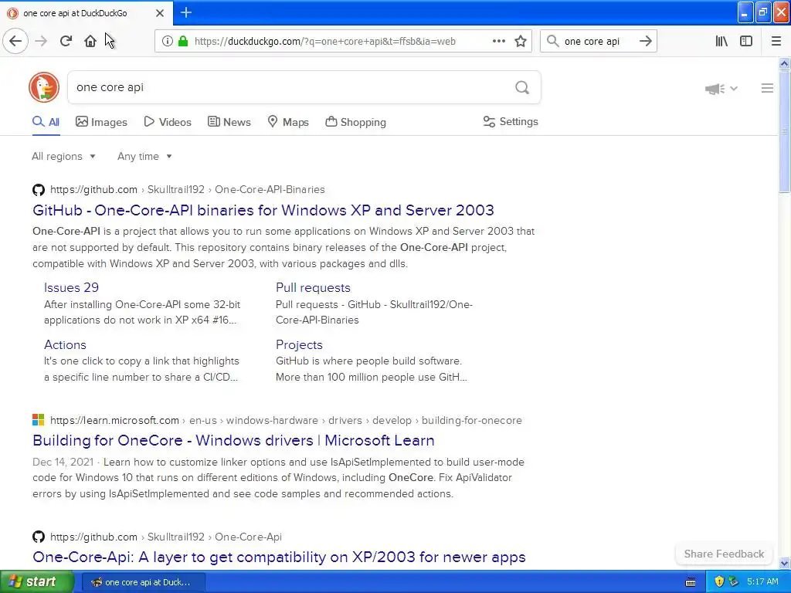
Task: Click the Firefox address bar URL
Action: (x=325, y=42)
